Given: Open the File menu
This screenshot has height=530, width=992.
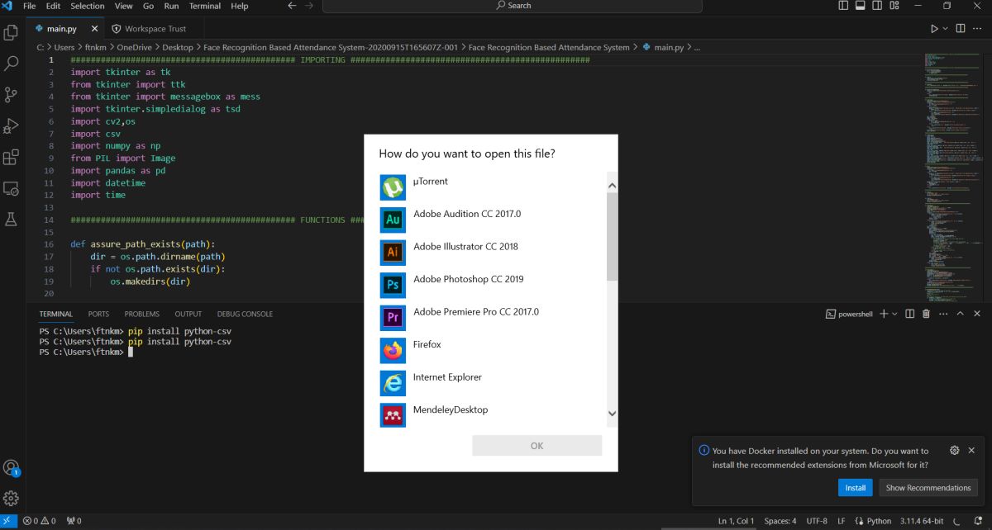Looking at the screenshot, I should (30, 6).
